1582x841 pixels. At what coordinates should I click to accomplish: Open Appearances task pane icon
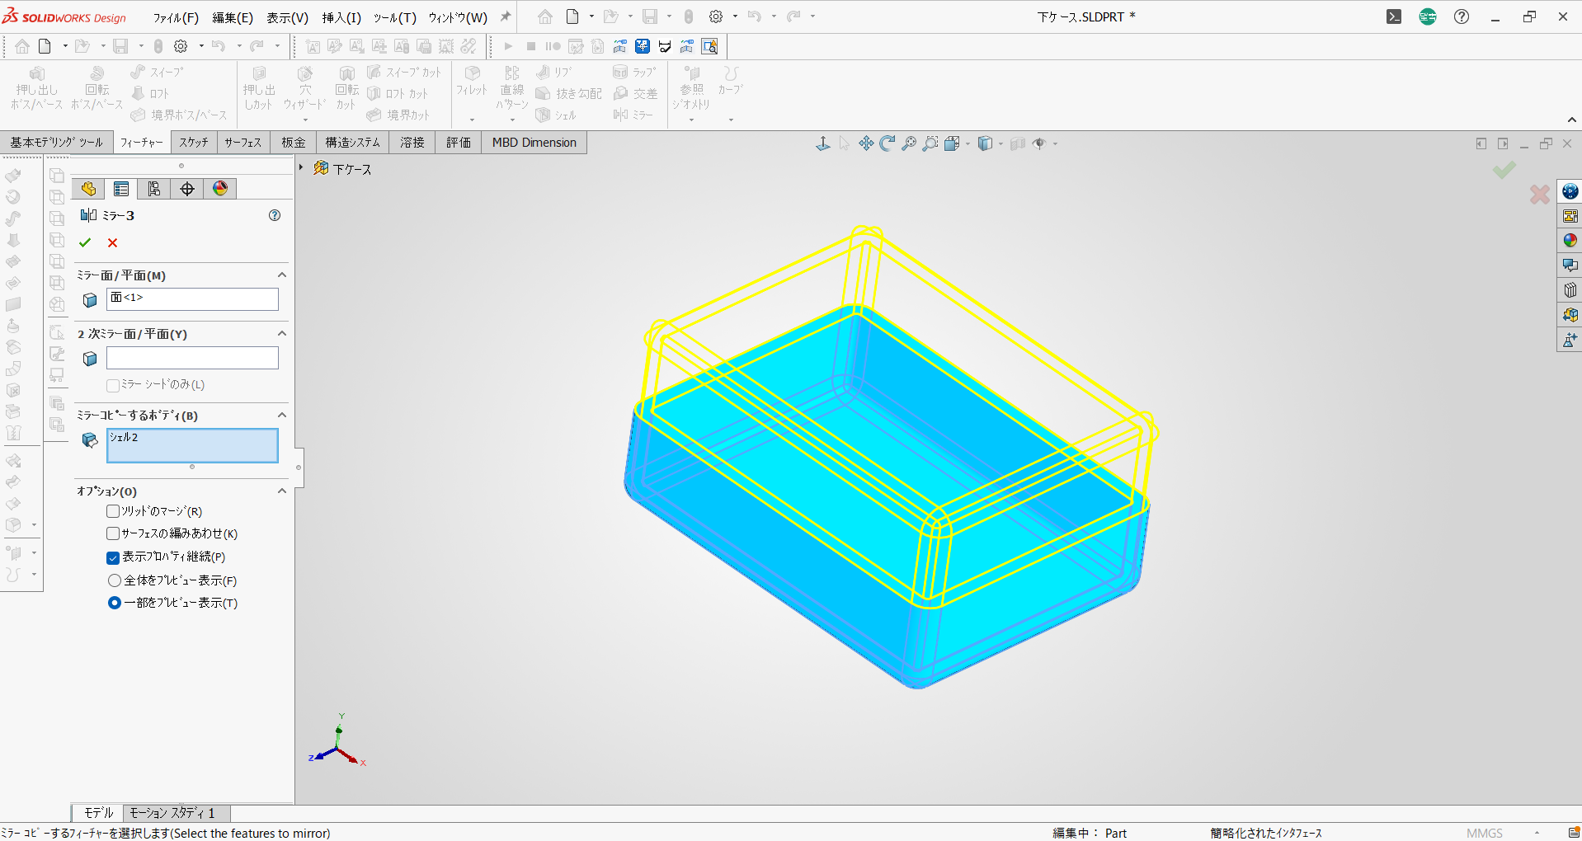click(1570, 241)
